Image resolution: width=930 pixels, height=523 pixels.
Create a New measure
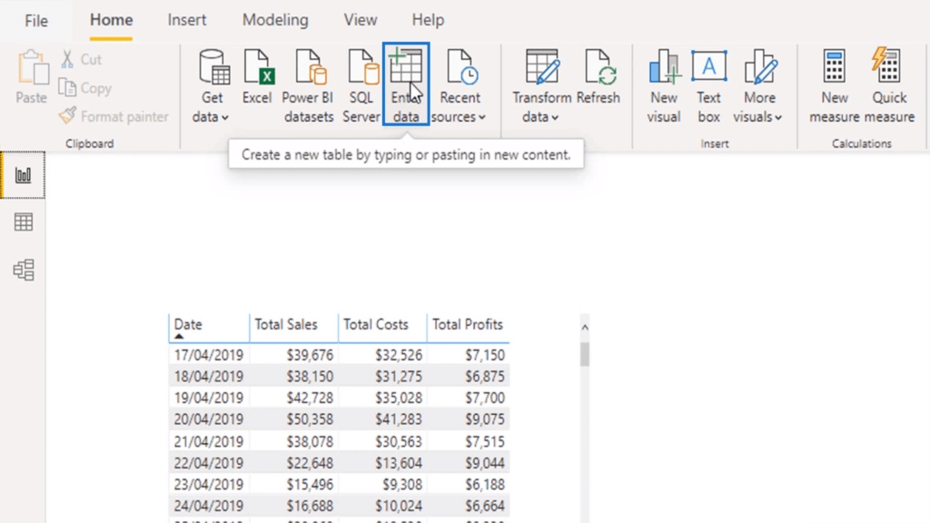click(834, 86)
